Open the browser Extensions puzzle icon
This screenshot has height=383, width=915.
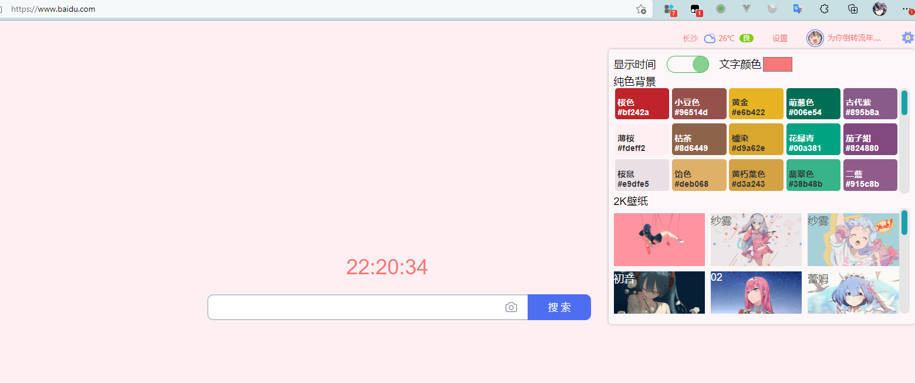[x=825, y=9]
